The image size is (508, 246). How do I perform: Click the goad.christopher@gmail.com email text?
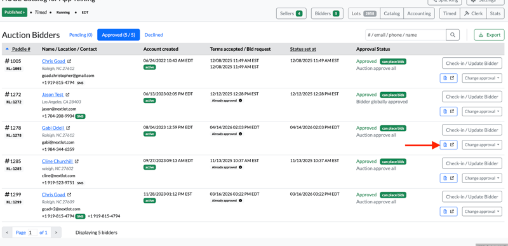(68, 76)
